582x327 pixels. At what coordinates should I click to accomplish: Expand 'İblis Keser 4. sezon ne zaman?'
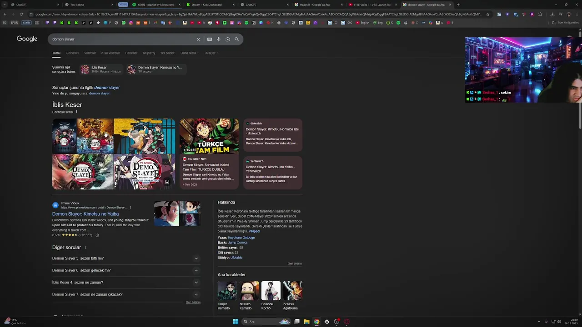pos(126,282)
